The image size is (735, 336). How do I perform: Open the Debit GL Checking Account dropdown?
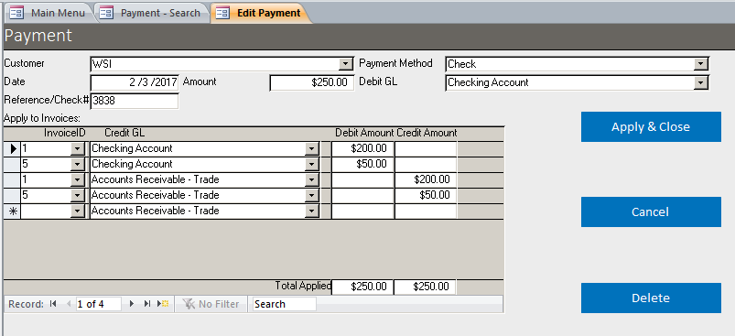point(700,83)
